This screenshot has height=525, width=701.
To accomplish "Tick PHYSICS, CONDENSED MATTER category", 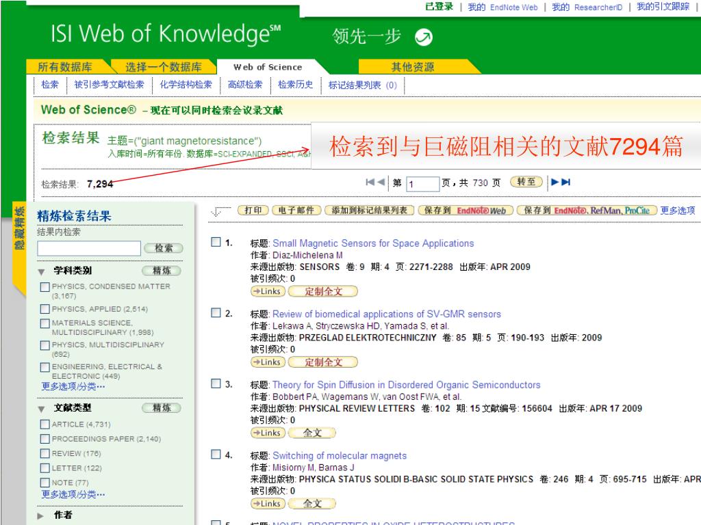I will (x=44, y=287).
